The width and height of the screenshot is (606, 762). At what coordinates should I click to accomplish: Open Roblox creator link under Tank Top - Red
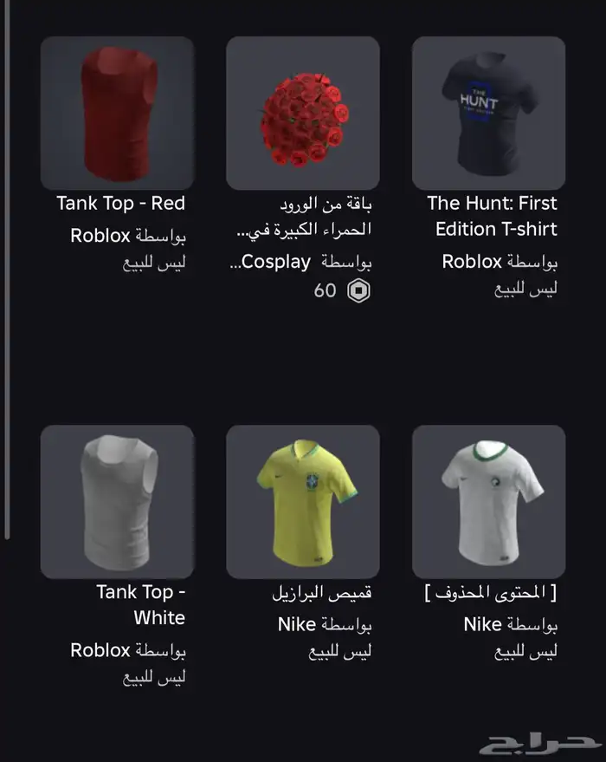tap(100, 236)
